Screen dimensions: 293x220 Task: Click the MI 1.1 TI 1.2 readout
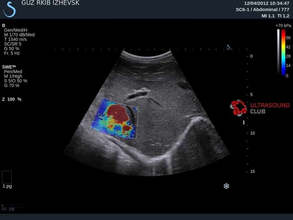pos(275,16)
